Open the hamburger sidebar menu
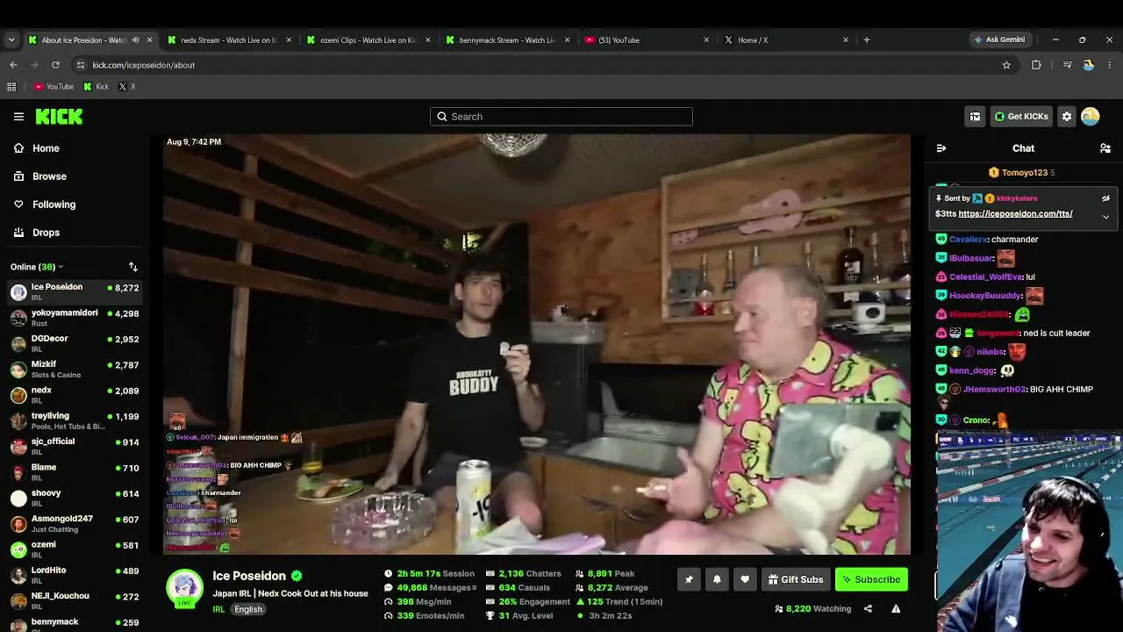This screenshot has width=1123, height=632. pyautogui.click(x=18, y=116)
